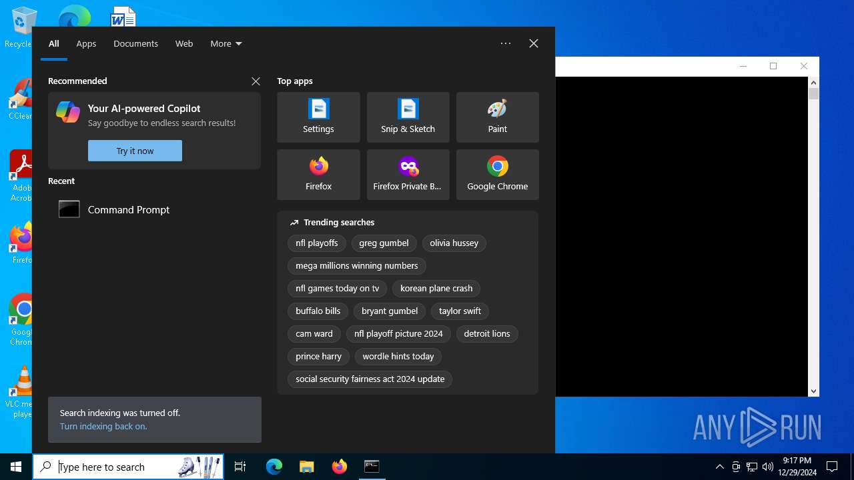This screenshot has width=854, height=480.
Task: Search trending 'korean plane crash'
Action: click(436, 289)
